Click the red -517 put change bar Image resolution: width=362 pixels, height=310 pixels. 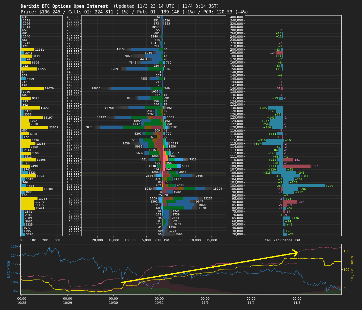[297, 166]
